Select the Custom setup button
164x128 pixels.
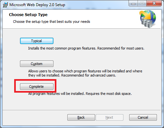pos(37,64)
